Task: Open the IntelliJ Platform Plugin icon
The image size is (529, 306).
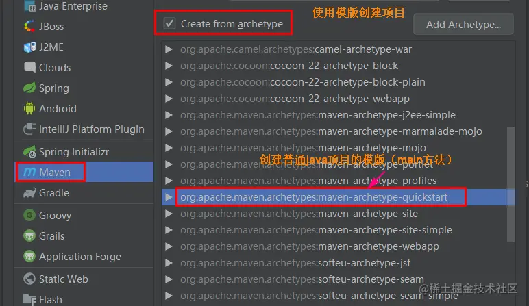Action: pyautogui.click(x=29, y=129)
